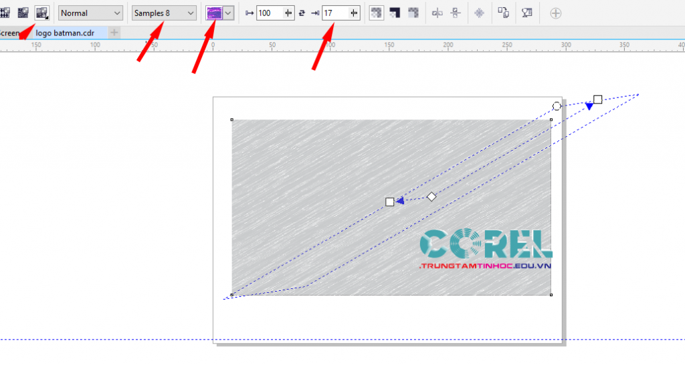Apply transparency to outline only
Viewport: 685px width, 365px height.
click(x=413, y=13)
